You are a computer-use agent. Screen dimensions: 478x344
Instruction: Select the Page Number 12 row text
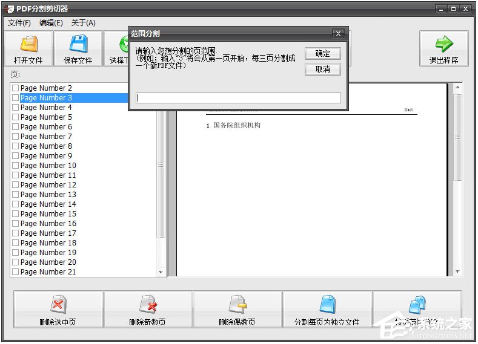48,185
